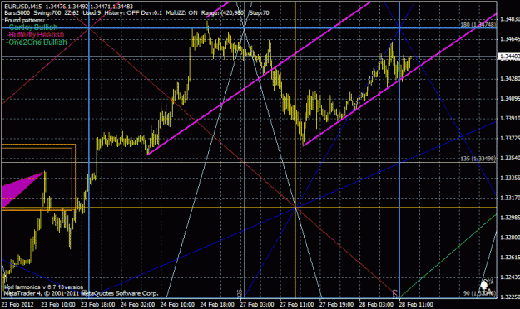Click the 1.34830 price axis label
This screenshot has width=520, height=309.
(x=510, y=19)
